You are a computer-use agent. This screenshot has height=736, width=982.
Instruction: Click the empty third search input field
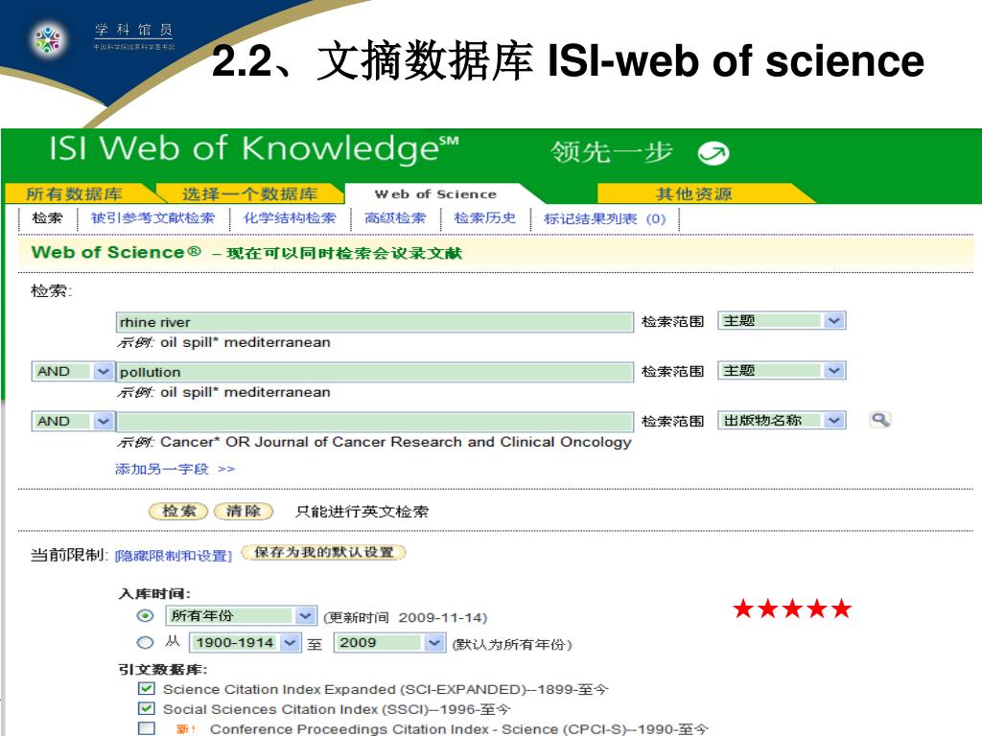click(375, 422)
